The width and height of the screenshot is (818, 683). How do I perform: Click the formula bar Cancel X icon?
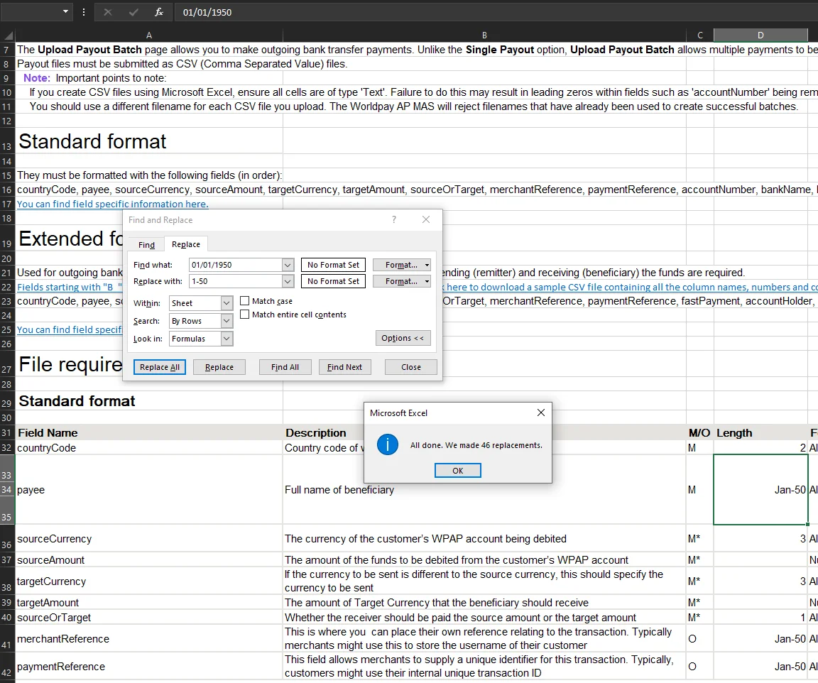point(107,12)
